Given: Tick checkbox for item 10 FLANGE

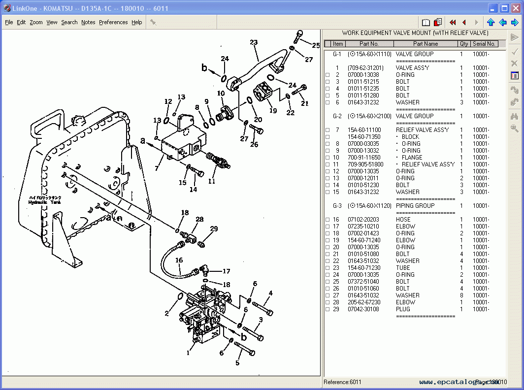Looking at the screenshot, I should click(327, 158).
